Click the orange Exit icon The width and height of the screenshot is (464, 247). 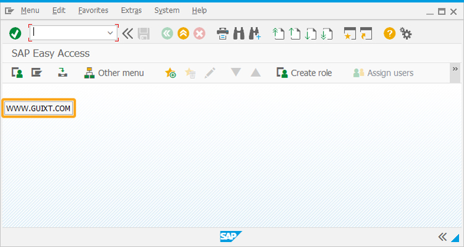(184, 33)
